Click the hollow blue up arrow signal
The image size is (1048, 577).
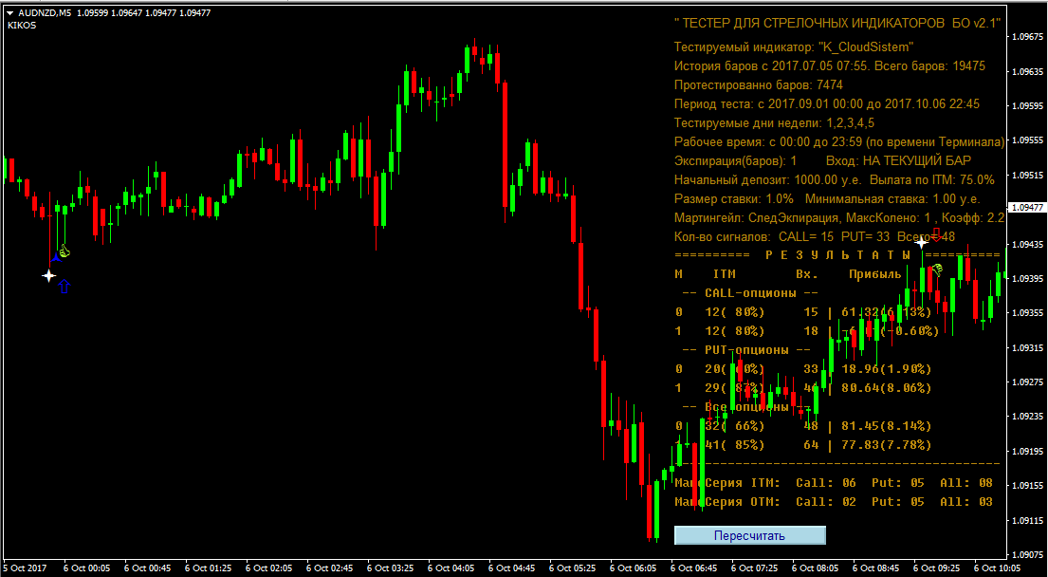click(x=64, y=286)
